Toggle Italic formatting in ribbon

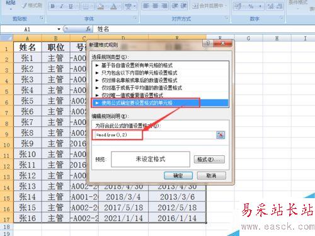62,6
